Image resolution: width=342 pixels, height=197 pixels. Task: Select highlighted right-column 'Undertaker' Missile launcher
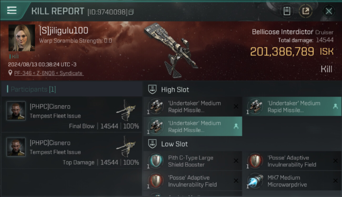(292, 106)
